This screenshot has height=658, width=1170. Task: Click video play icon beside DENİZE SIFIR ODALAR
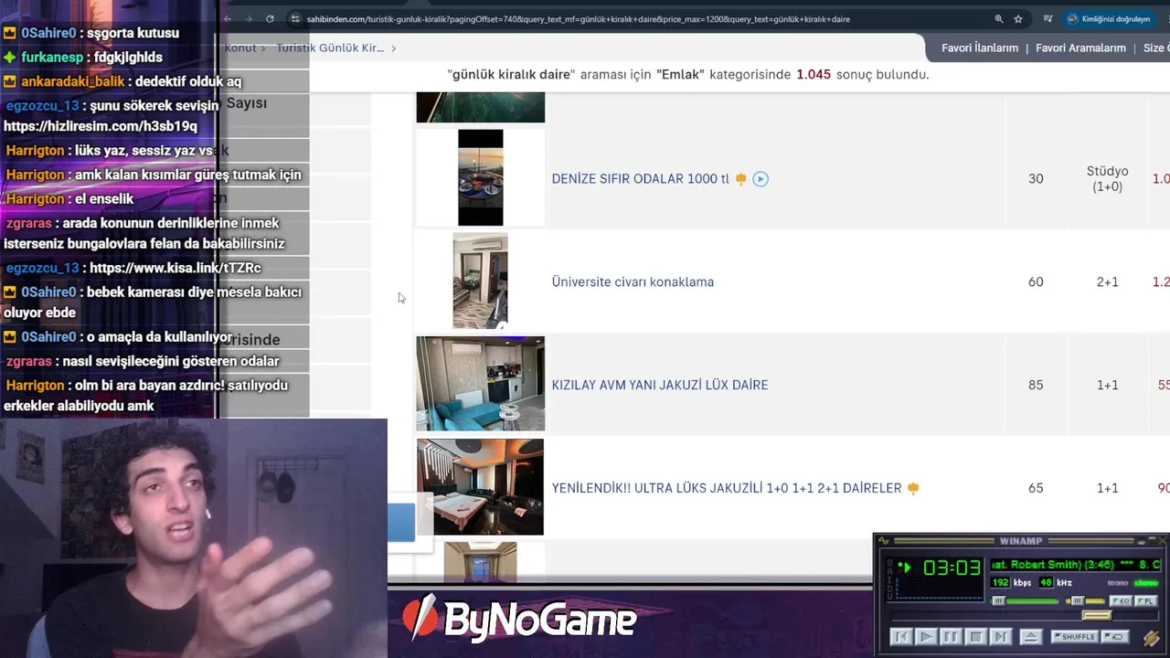(760, 179)
